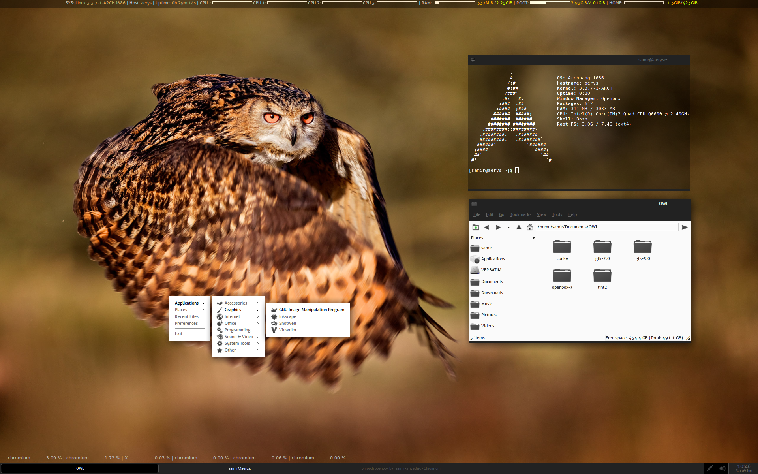Click the free space status bar text
This screenshot has height=474, width=758.
coord(644,338)
